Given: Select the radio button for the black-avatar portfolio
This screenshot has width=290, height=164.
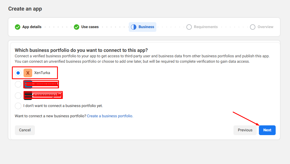Looking at the screenshot, I should tap(18, 95).
